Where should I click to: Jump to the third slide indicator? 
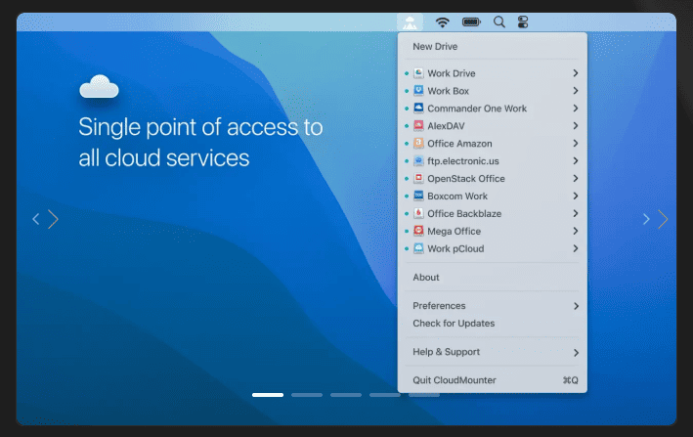pyautogui.click(x=346, y=395)
